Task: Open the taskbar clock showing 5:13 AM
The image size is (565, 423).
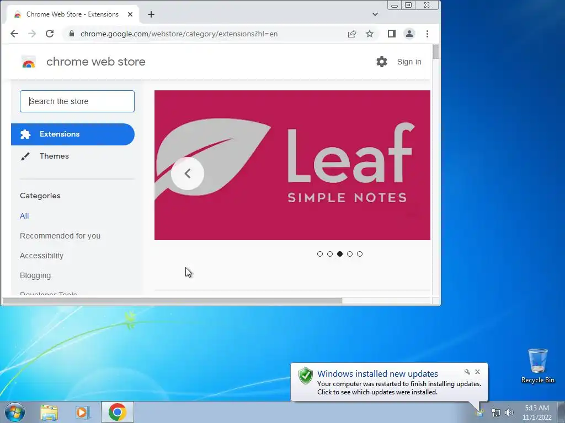Action: 537,413
